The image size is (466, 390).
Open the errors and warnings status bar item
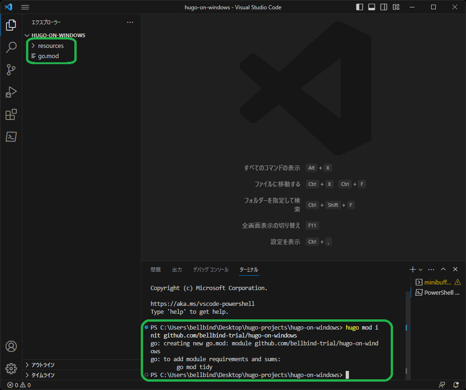(x=19, y=385)
